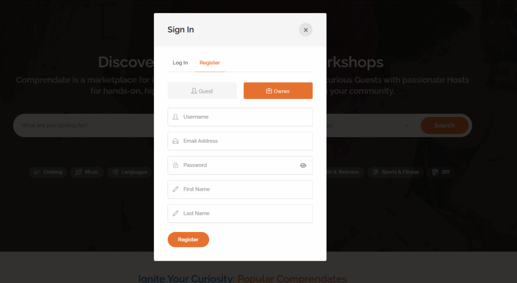The height and width of the screenshot is (283, 517).
Task: Click the pencil icon beside First Name
Action: pyautogui.click(x=175, y=189)
